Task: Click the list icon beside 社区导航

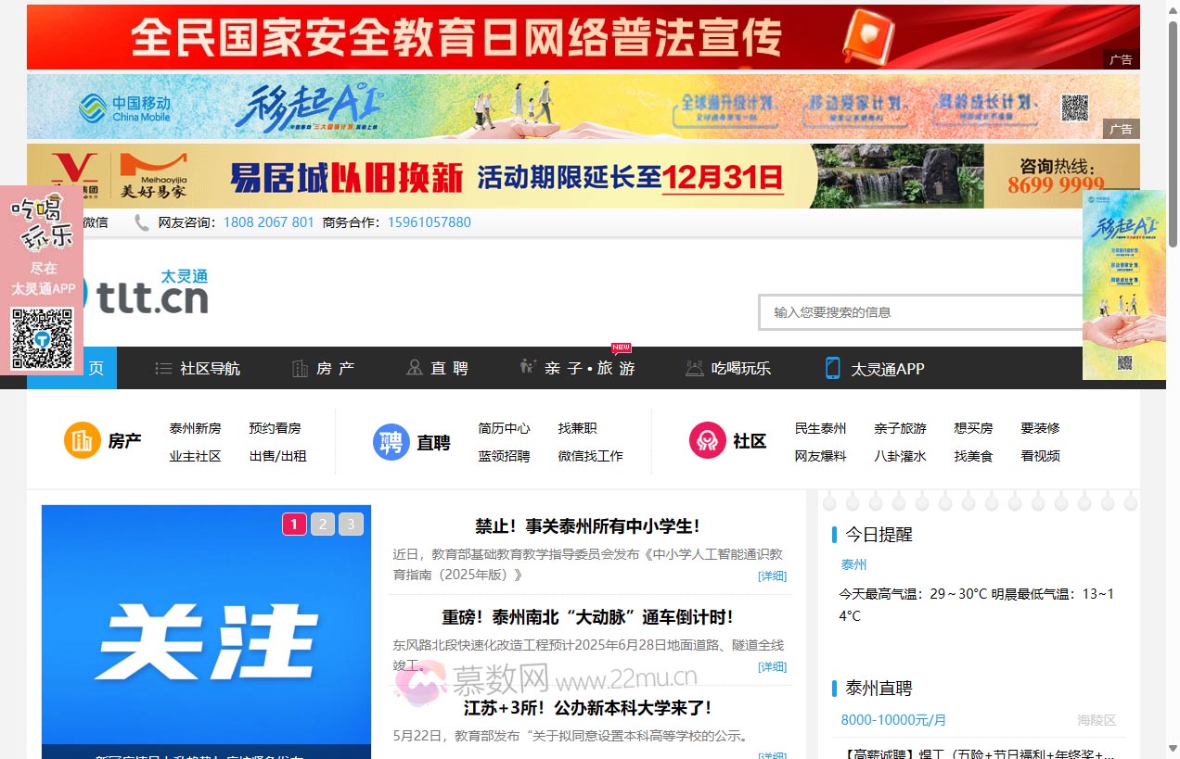Action: click(x=161, y=368)
